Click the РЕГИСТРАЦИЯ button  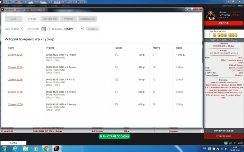tap(224, 136)
